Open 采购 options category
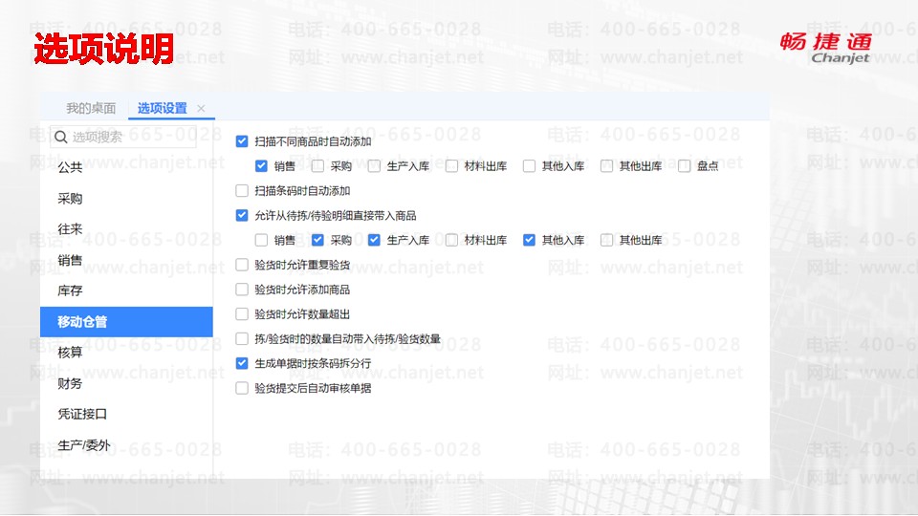 click(x=126, y=199)
